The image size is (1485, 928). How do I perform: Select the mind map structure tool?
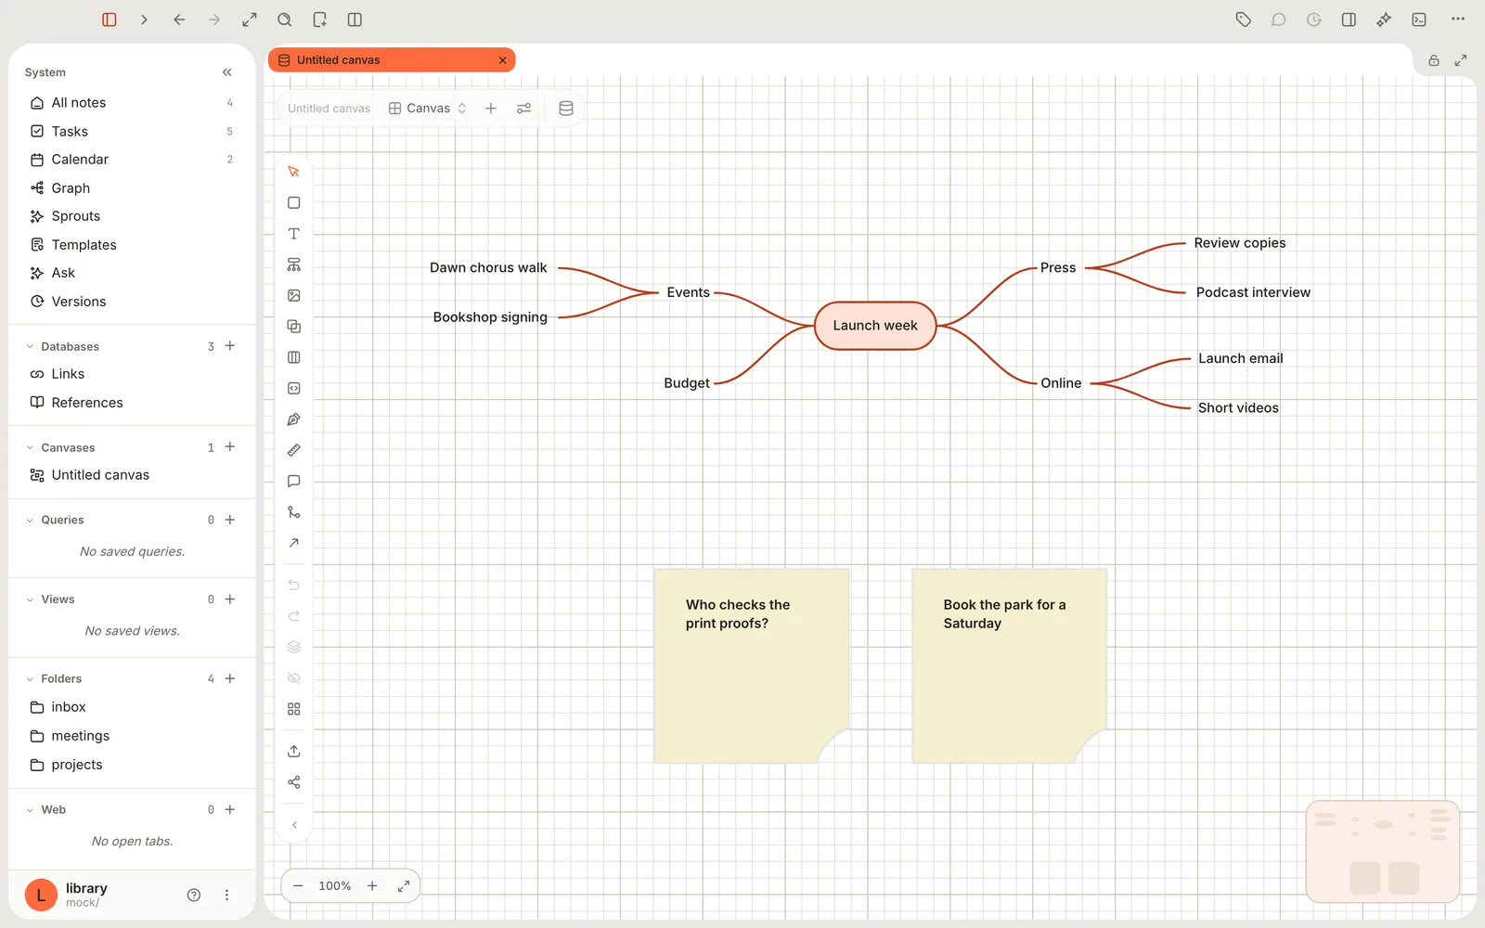pyautogui.click(x=294, y=264)
